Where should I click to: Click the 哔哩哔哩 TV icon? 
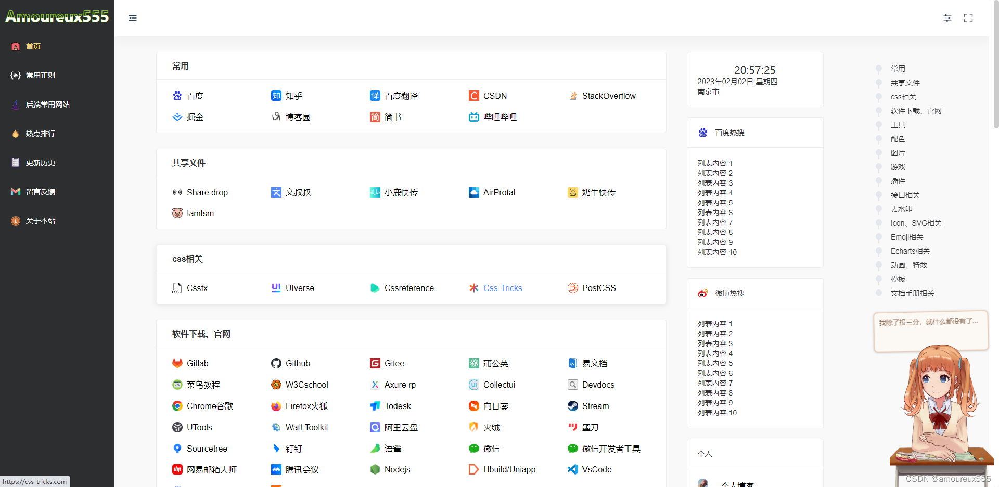click(474, 117)
